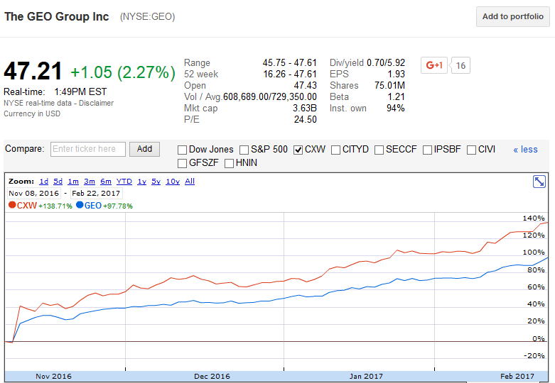Click the Open value 47.43
Viewport: 555px width, 383px height.
(x=305, y=86)
